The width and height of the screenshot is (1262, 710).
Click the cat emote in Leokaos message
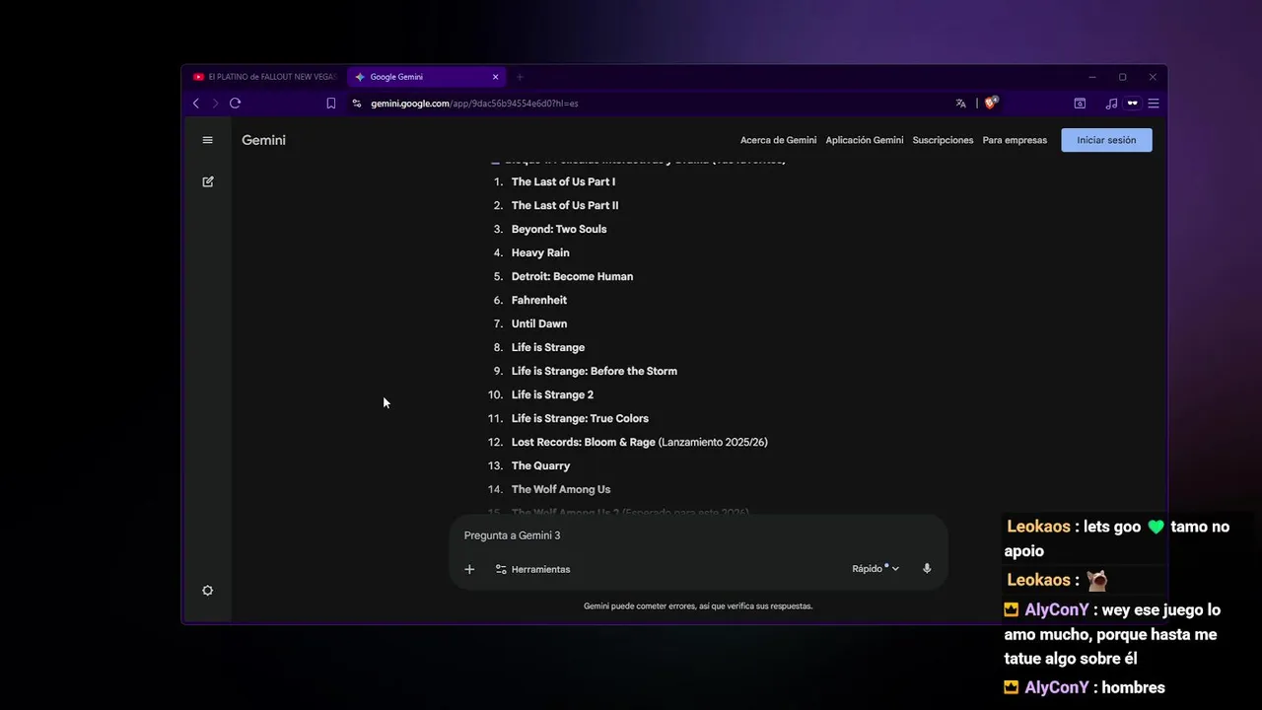coord(1096,580)
